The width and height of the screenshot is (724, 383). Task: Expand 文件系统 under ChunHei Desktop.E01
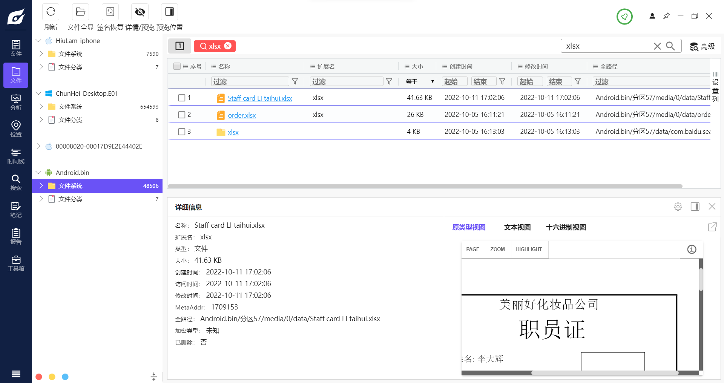(41, 106)
